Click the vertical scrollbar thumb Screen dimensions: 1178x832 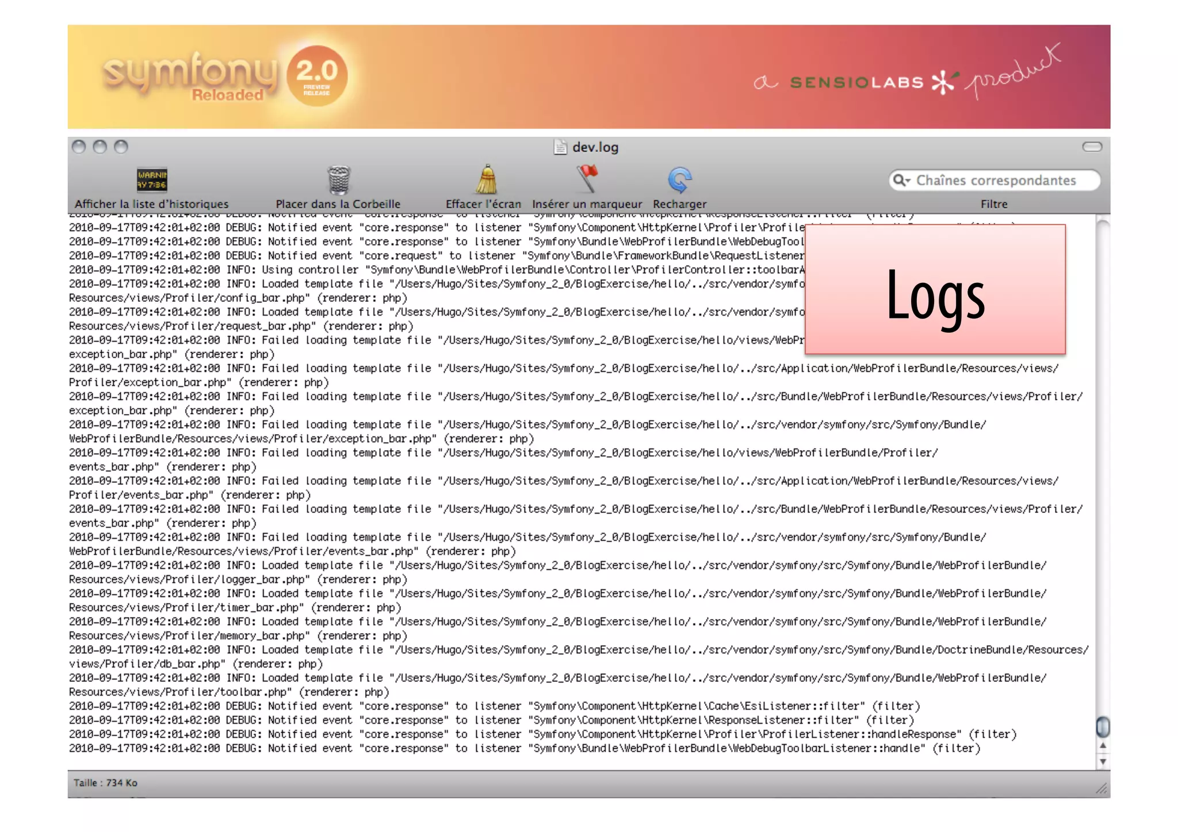pos(1103,727)
